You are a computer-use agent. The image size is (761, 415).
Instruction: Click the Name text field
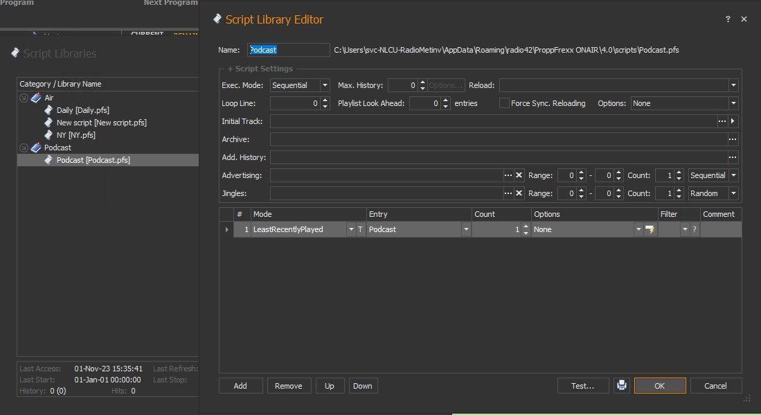(x=289, y=50)
